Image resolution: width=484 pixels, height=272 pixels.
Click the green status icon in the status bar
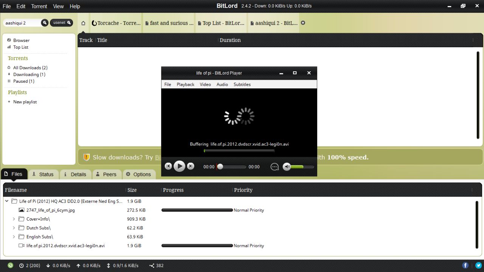coord(10,266)
